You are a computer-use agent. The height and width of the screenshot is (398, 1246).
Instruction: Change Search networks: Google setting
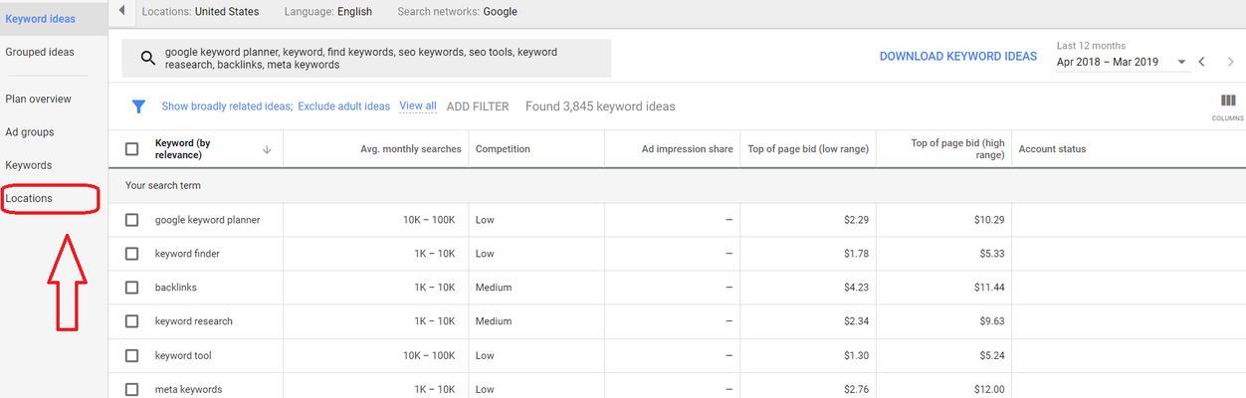[x=457, y=12]
